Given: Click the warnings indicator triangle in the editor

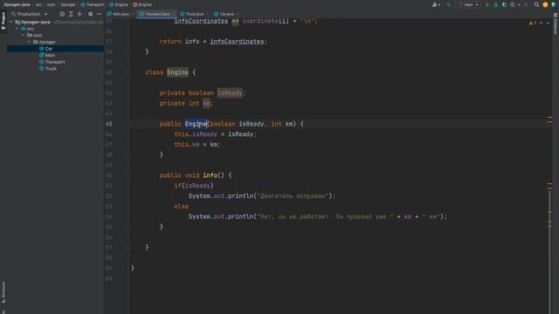Looking at the screenshot, I should (x=533, y=23).
